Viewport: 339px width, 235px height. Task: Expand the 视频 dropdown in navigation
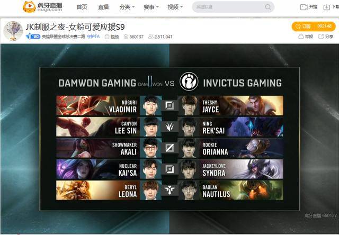pyautogui.click(x=175, y=7)
